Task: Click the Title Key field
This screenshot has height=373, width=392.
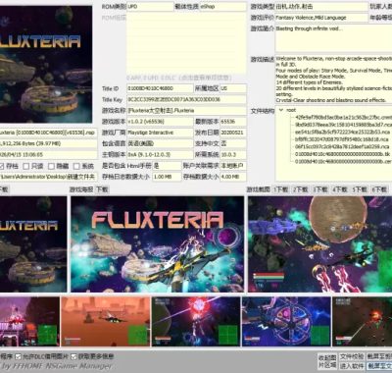Action: (186, 99)
